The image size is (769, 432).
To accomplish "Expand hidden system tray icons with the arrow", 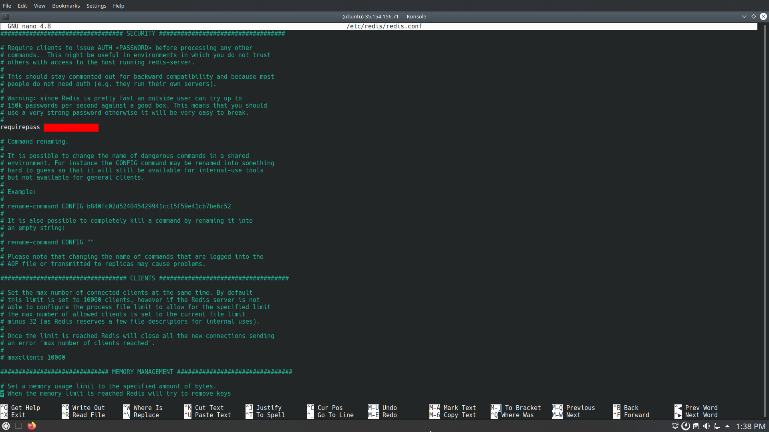I will click(728, 426).
